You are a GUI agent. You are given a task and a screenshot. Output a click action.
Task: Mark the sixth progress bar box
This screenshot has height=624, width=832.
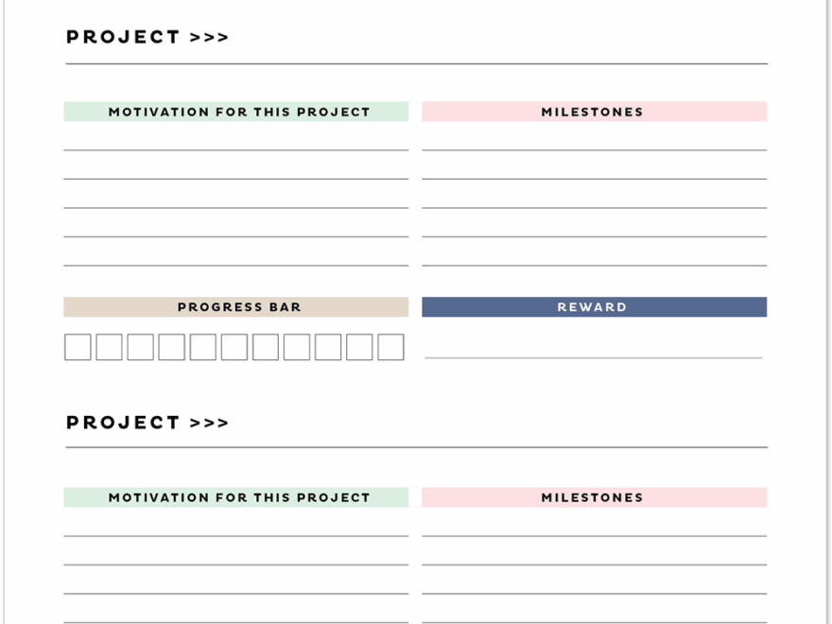tap(234, 347)
